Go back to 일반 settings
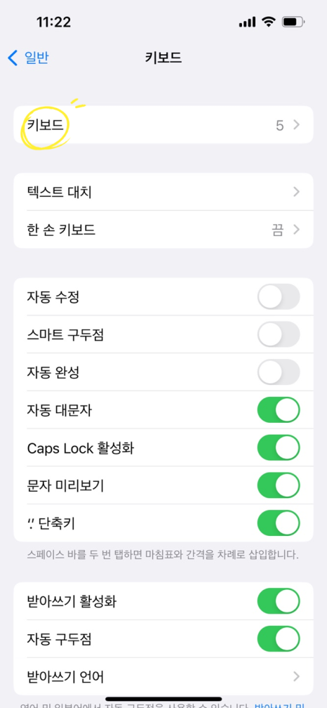 pos(28,58)
